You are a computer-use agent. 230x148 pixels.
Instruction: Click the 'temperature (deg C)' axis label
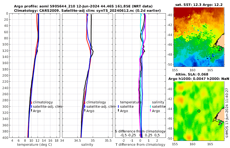(x=34, y=145)
